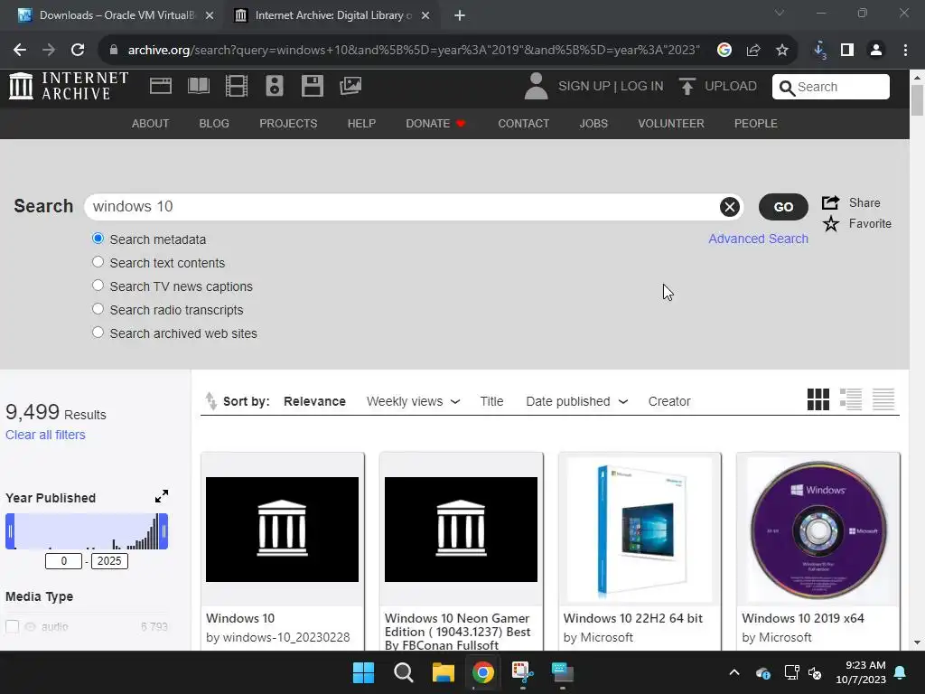Open the Internet Archive home logo
The height and width of the screenshot is (694, 925).
[69, 86]
